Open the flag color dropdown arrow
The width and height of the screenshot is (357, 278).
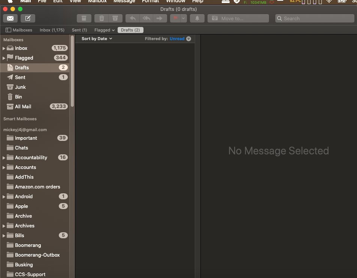184,18
